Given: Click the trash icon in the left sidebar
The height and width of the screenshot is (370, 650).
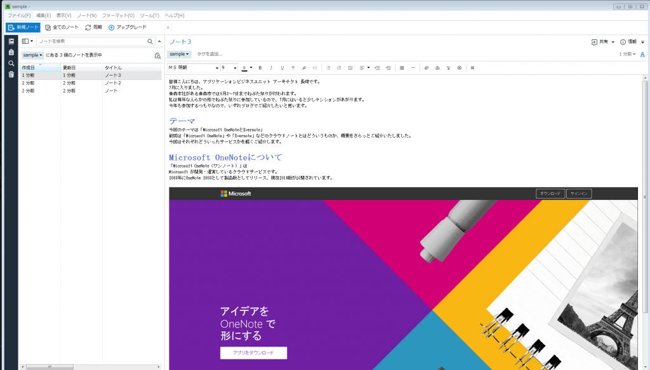Looking at the screenshot, I should point(11,74).
